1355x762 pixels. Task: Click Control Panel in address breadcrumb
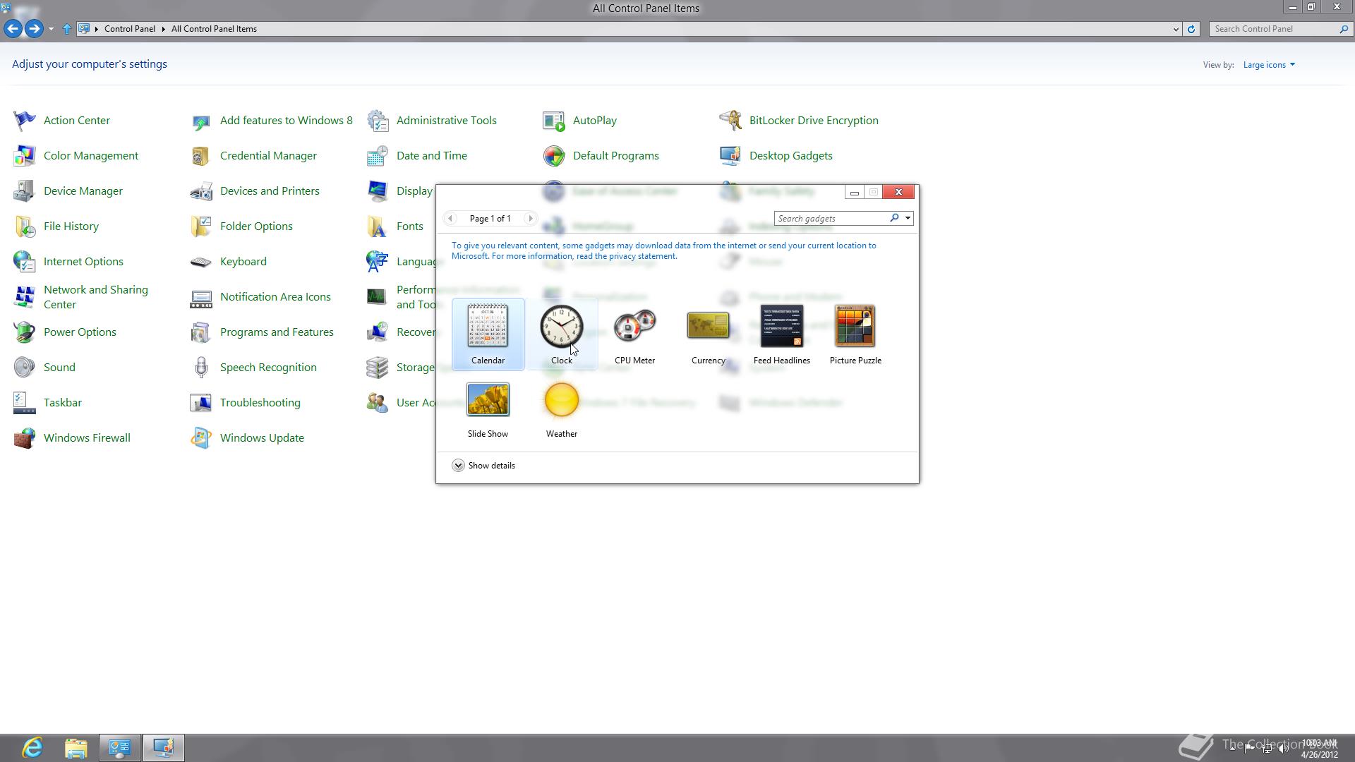130,29
